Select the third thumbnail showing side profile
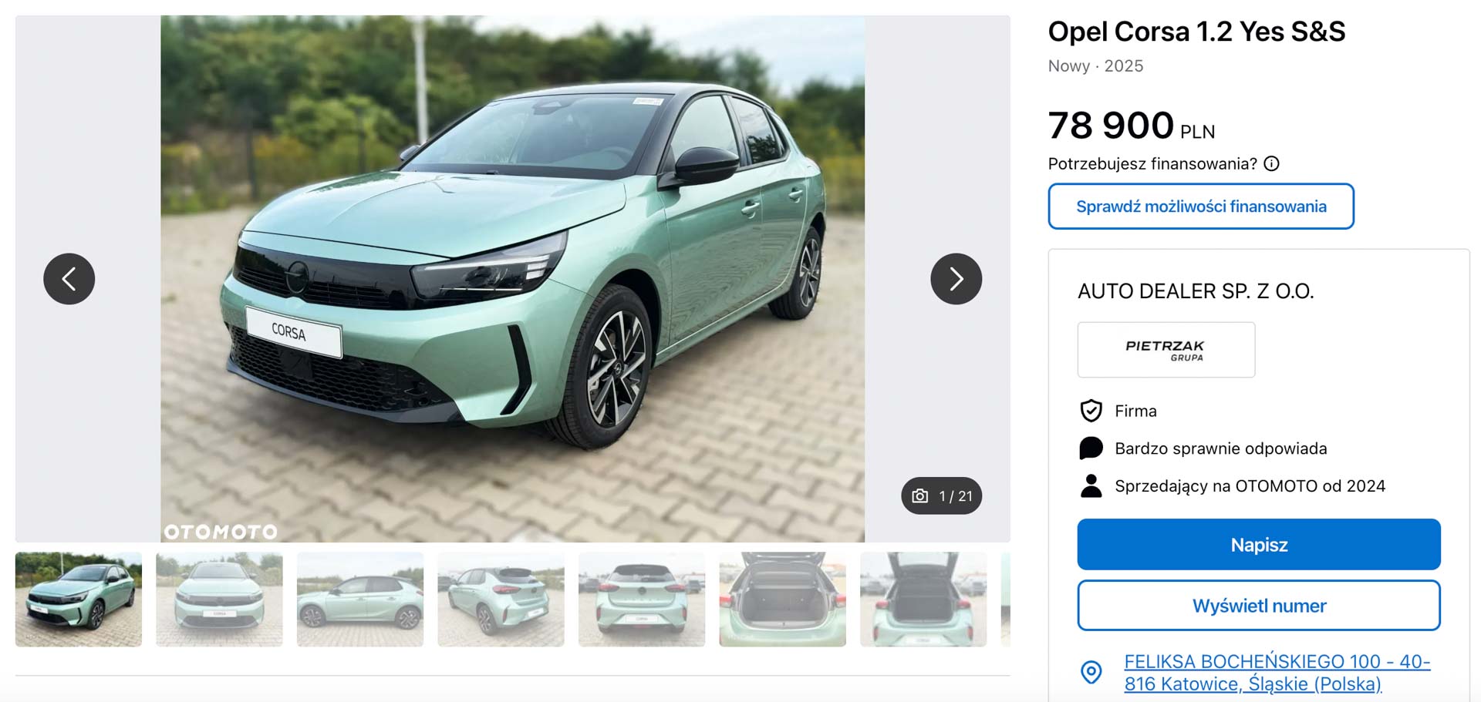The height and width of the screenshot is (702, 1481). (360, 599)
